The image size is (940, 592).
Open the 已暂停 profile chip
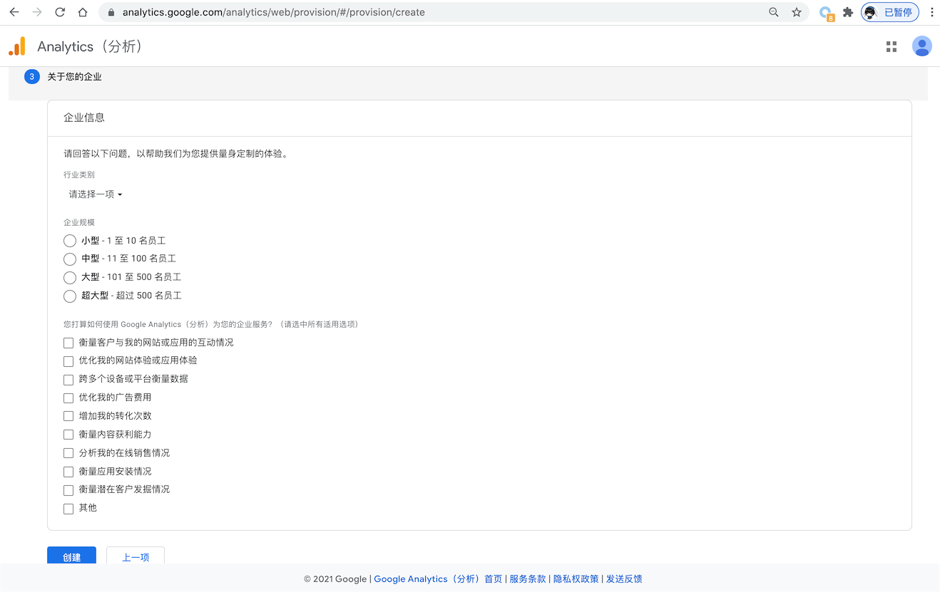point(889,12)
